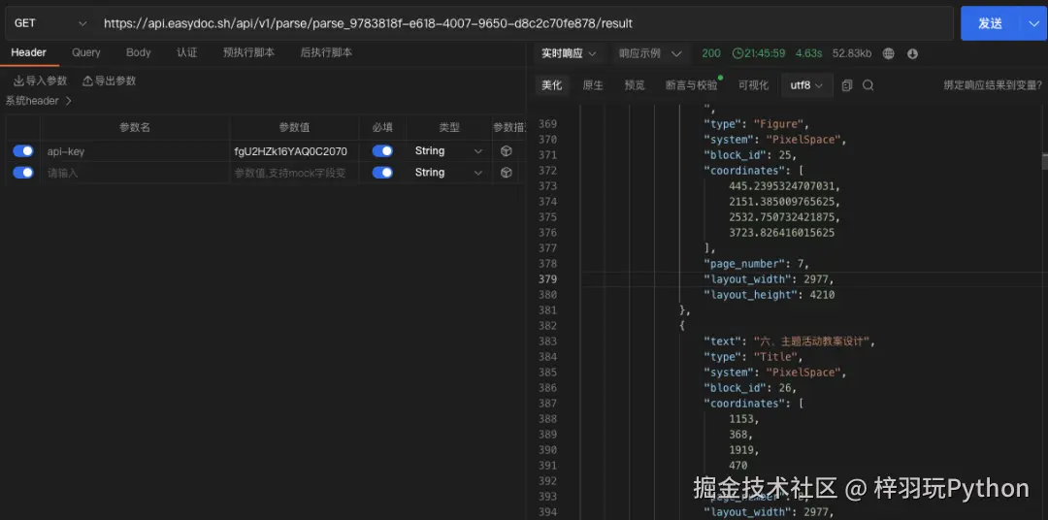Click the request URL input field
The image size is (1048, 520).
point(524,23)
